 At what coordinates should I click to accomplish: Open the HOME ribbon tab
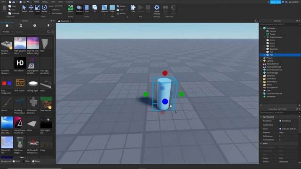pyautogui.click(x=36, y=2)
